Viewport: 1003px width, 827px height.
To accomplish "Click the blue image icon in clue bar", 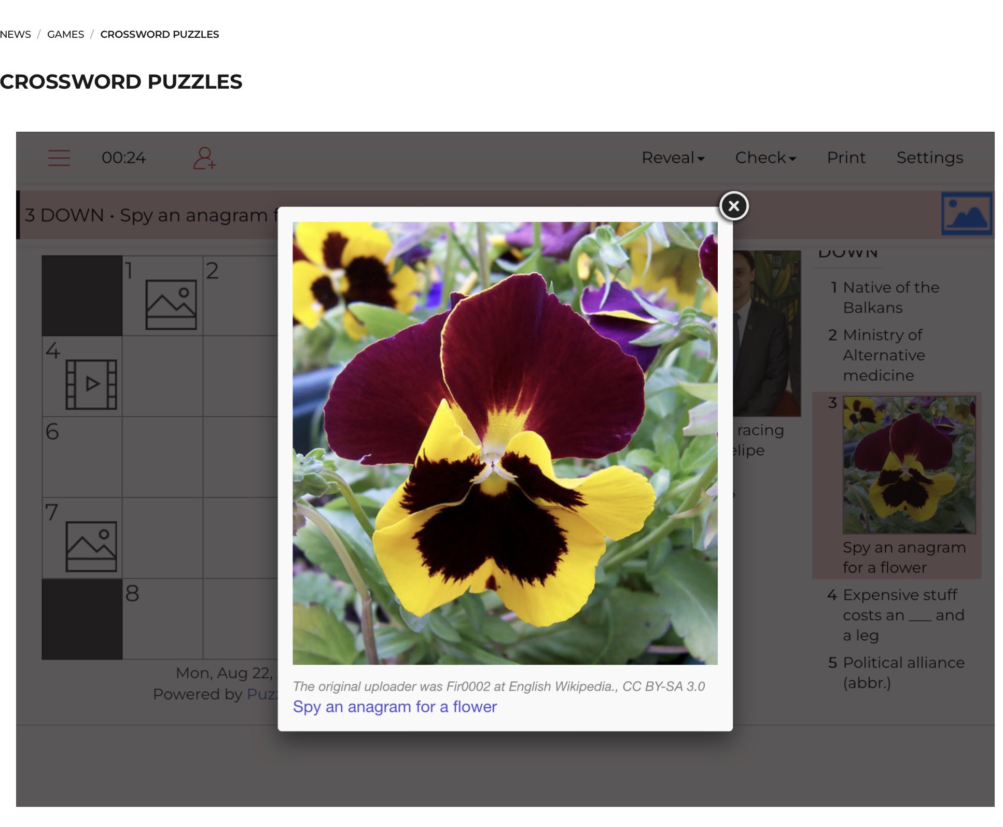I will (967, 214).
